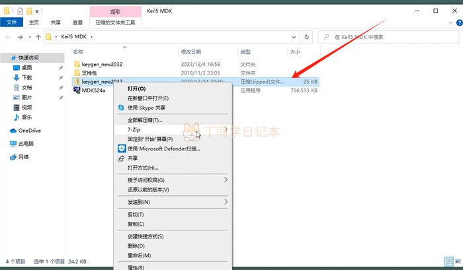Choose 重命名(M) from the context menu
The height and width of the screenshot is (270, 463).
[139, 255]
